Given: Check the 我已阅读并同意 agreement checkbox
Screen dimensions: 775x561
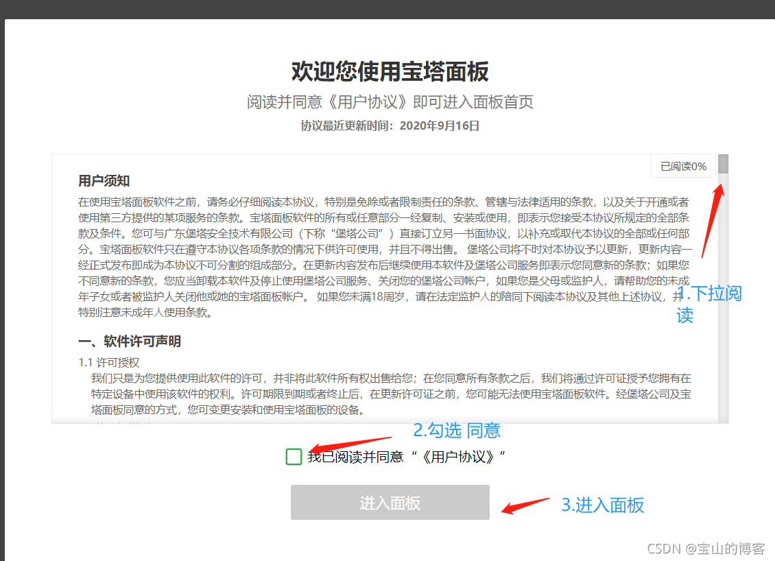Looking at the screenshot, I should pos(294,457).
